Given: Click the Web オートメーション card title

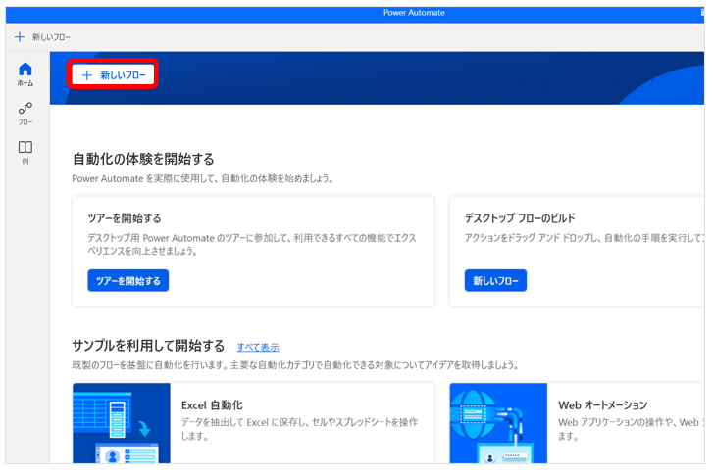Looking at the screenshot, I should click(x=603, y=405).
